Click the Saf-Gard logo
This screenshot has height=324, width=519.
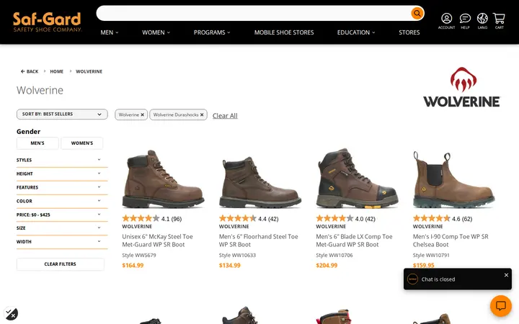click(x=47, y=22)
